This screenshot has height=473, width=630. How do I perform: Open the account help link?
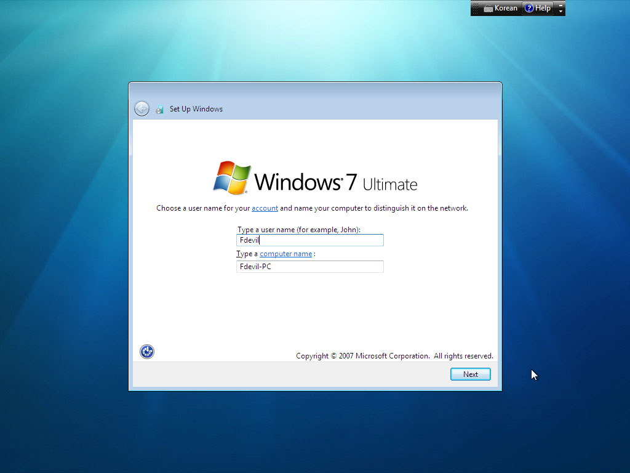pyautogui.click(x=265, y=208)
